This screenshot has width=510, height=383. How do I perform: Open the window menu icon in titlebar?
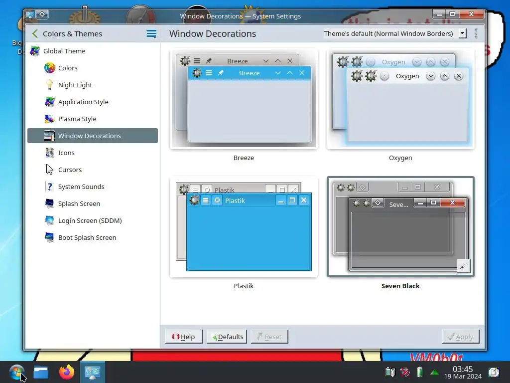pyautogui.click(x=30, y=14)
